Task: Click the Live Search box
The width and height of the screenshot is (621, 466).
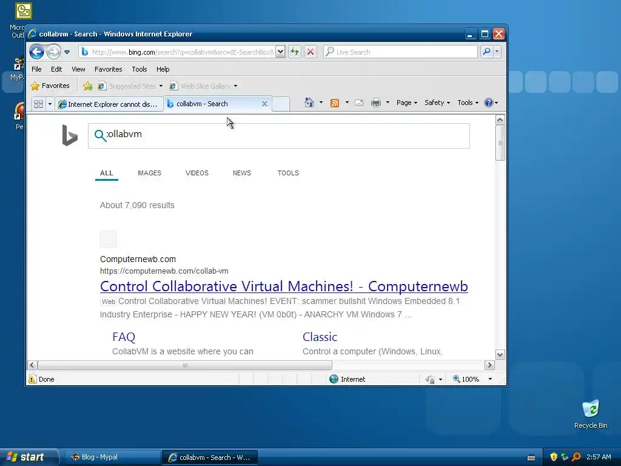Action: pos(401,52)
